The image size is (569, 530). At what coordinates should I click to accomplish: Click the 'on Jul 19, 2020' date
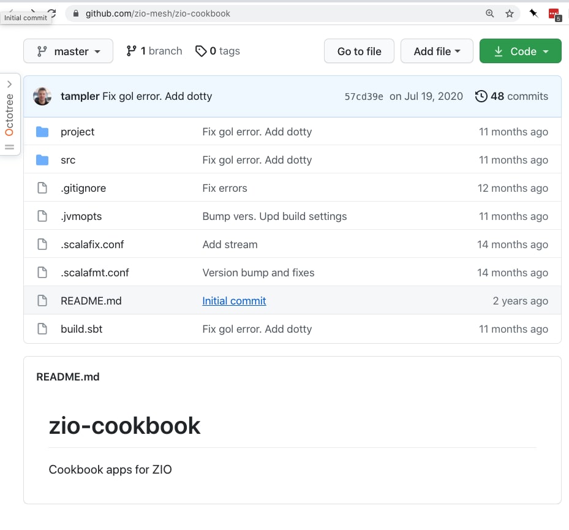(x=426, y=96)
